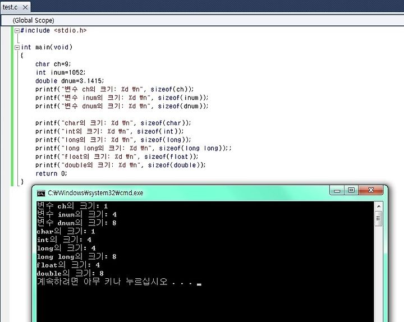The width and height of the screenshot is (404, 322).
Task: Click console output line '변수 ch의 크기: 1'
Action: coord(72,206)
